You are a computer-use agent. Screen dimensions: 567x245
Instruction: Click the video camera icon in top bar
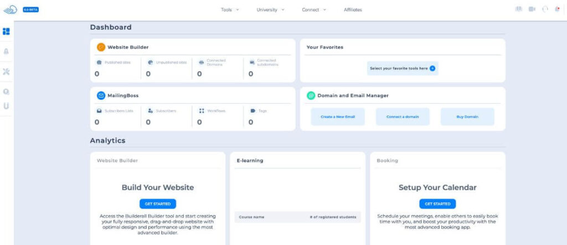532,9
